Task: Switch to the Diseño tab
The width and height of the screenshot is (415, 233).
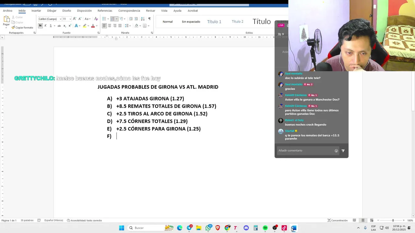Action: (67, 11)
